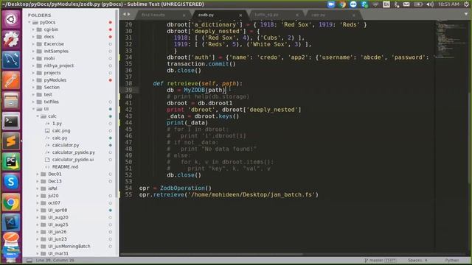The image size is (472, 265).
Task: Open the Skype tray indicator
Action: (364, 4)
